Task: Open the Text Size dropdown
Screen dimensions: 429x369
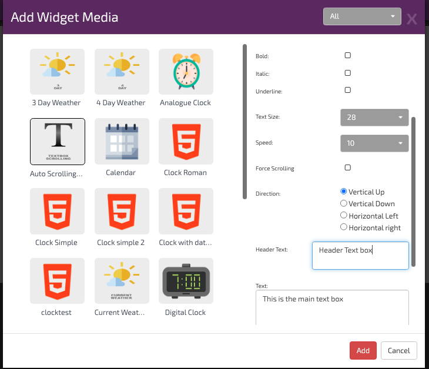Action: (x=374, y=117)
